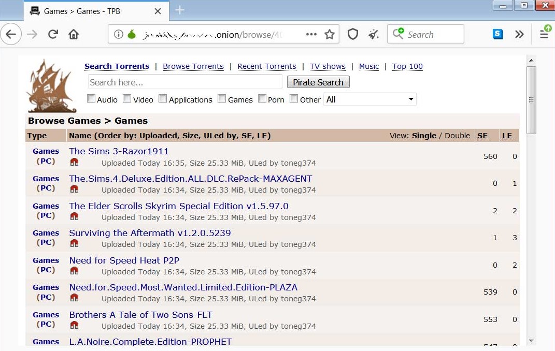Click the vertical page scrollbar thumb
Viewport: 555px width, 351px height.
531,100
